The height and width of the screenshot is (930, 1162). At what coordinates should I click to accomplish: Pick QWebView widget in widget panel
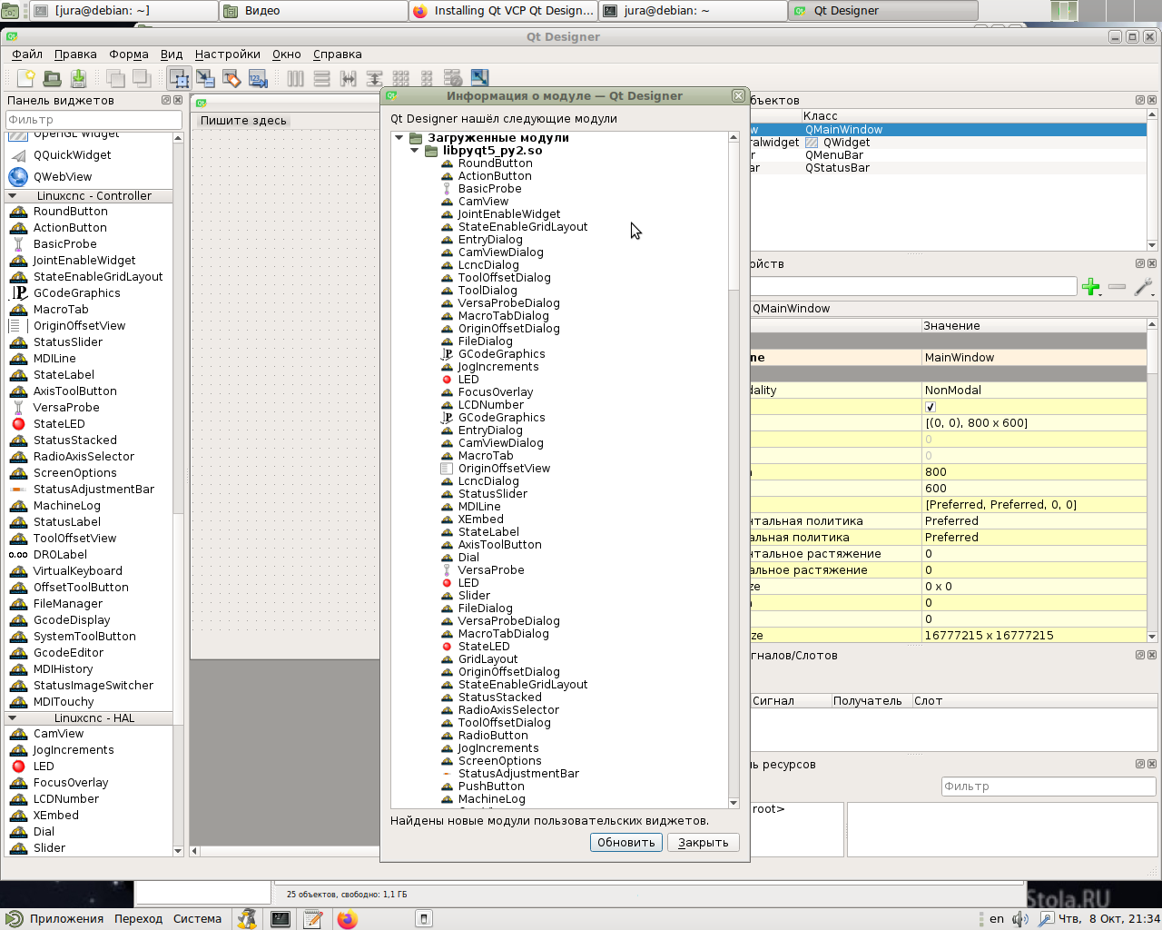click(x=63, y=177)
